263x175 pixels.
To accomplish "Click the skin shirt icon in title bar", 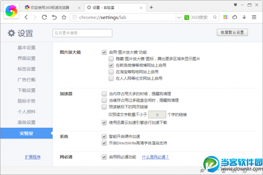I will pos(235,5).
